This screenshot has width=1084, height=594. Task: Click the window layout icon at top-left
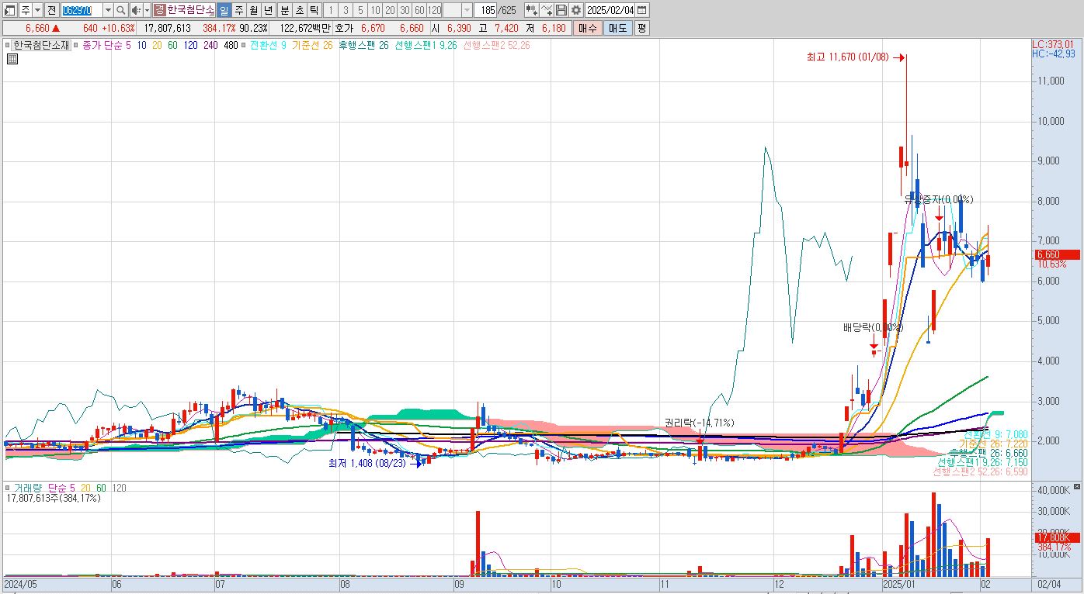tap(10, 10)
